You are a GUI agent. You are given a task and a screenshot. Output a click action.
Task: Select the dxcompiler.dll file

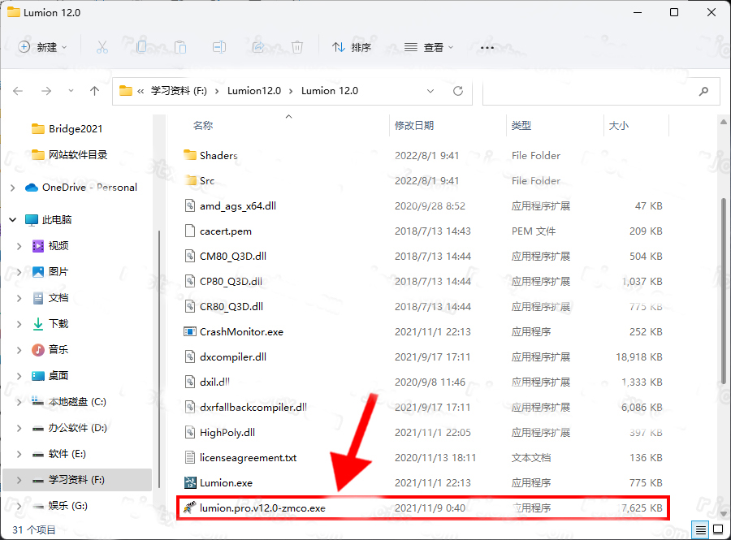click(233, 357)
